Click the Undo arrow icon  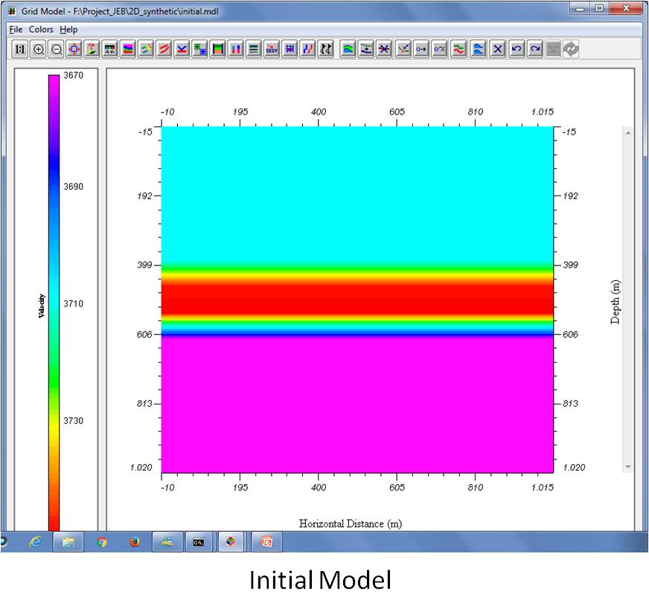[516, 49]
